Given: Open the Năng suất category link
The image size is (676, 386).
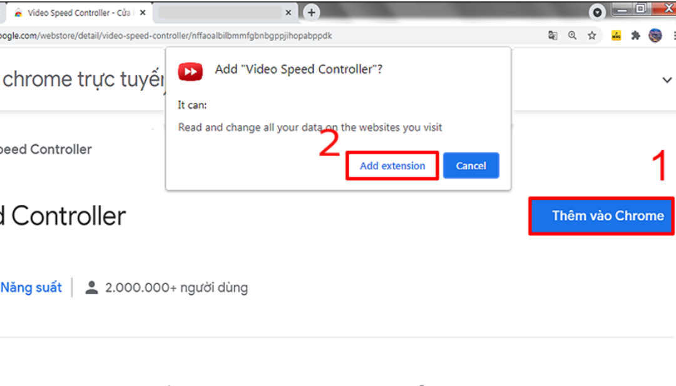Looking at the screenshot, I should [31, 287].
